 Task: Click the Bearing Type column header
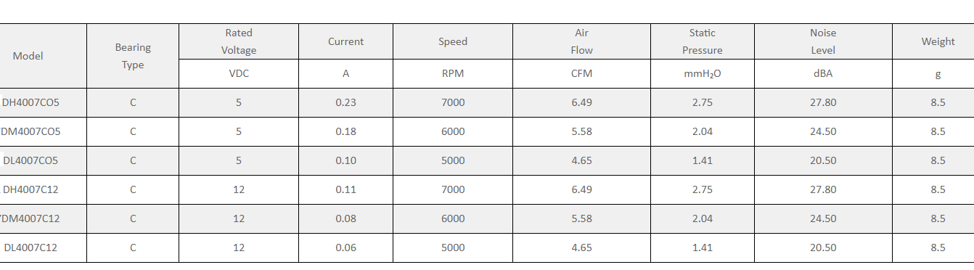tap(133, 56)
